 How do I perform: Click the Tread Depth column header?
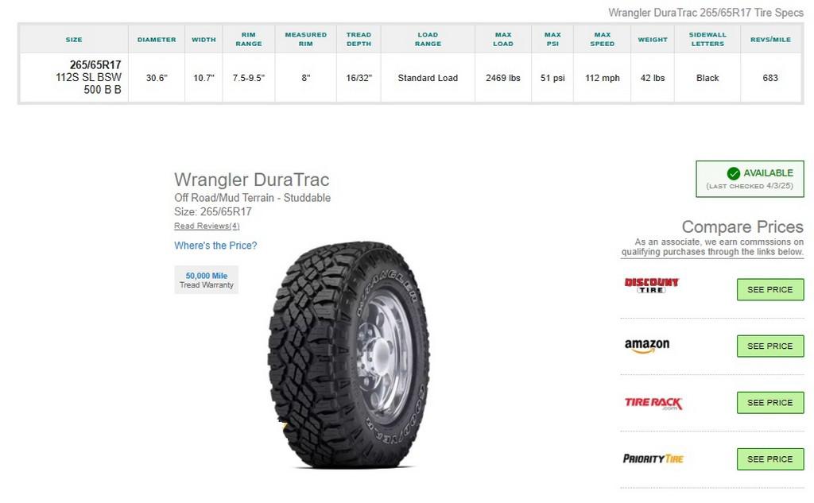359,39
